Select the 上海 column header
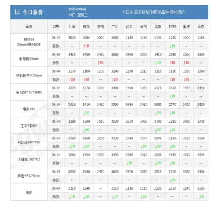 (x=72, y=26)
